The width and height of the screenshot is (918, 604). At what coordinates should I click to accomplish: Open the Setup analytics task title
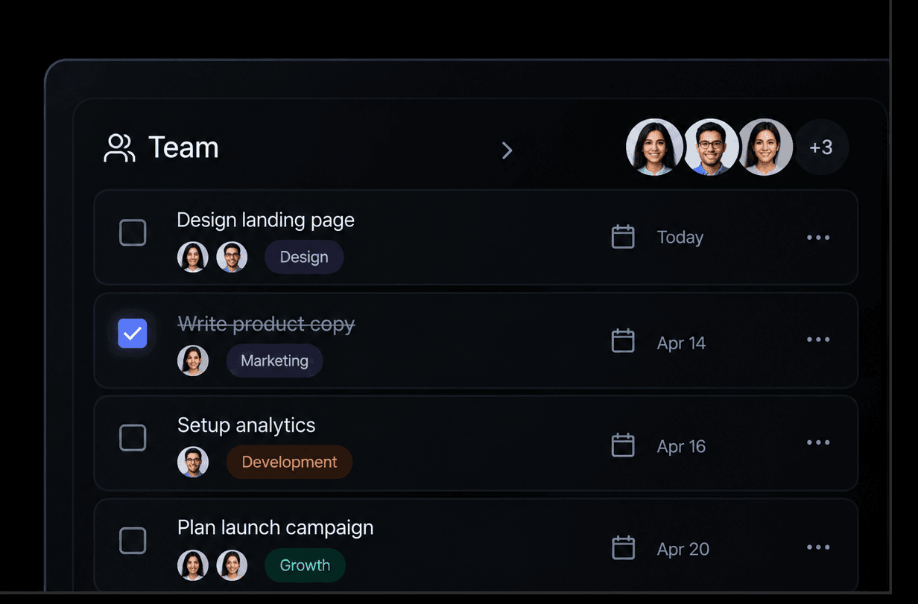246,425
